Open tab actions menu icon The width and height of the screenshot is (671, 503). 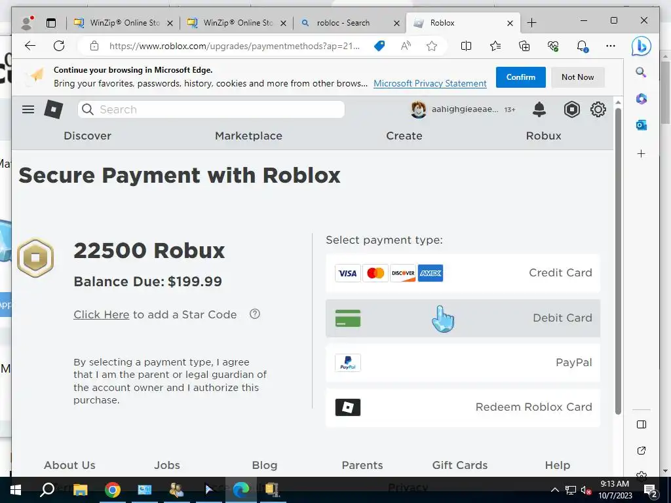(51, 23)
